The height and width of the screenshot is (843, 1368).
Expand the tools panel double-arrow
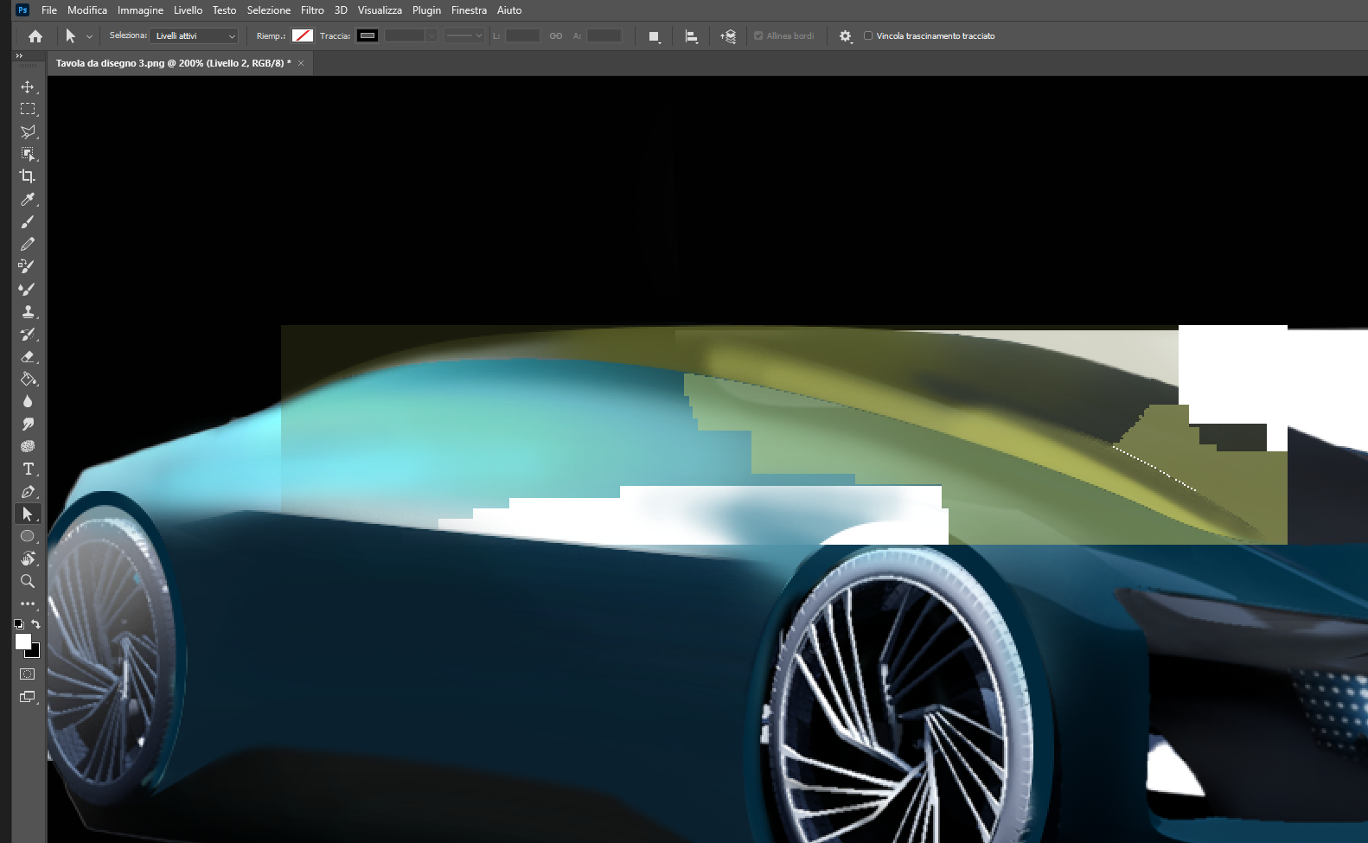19,55
